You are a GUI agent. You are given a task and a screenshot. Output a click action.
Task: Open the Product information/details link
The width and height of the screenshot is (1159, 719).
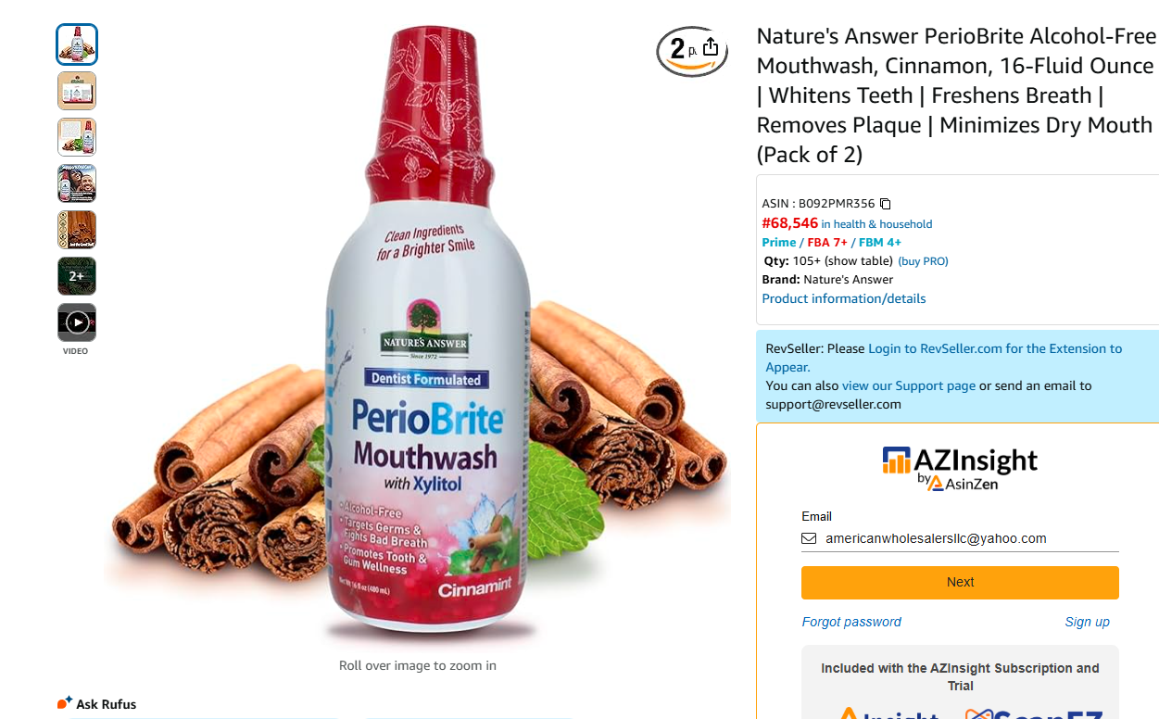(844, 298)
